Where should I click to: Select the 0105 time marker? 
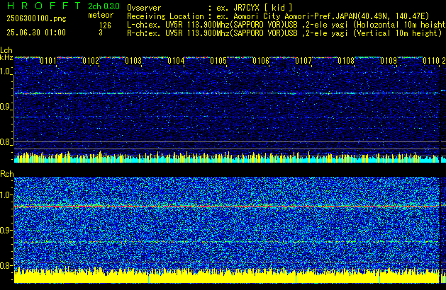coord(218,61)
